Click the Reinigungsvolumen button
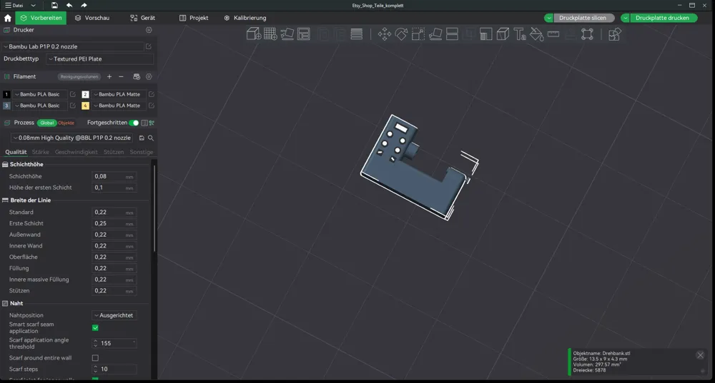 tap(79, 77)
